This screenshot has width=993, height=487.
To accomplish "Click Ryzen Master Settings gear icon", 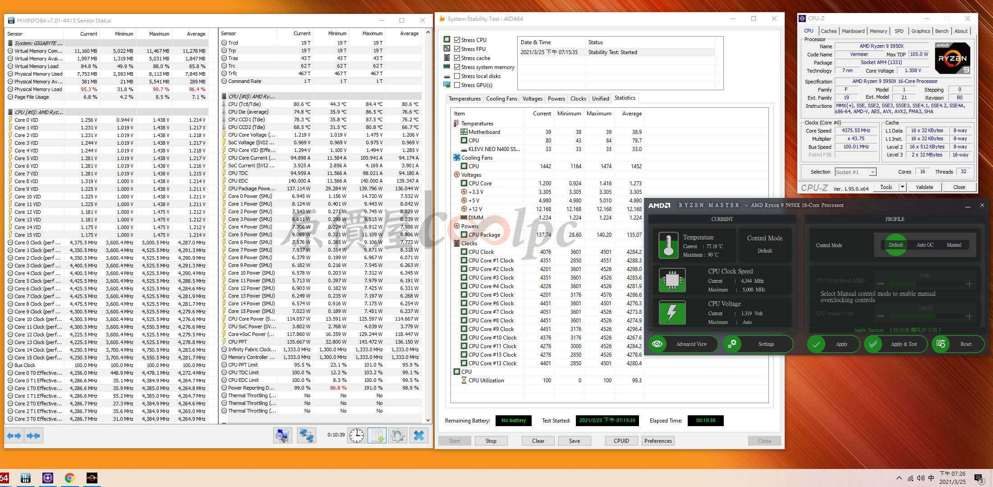I will click(x=732, y=344).
